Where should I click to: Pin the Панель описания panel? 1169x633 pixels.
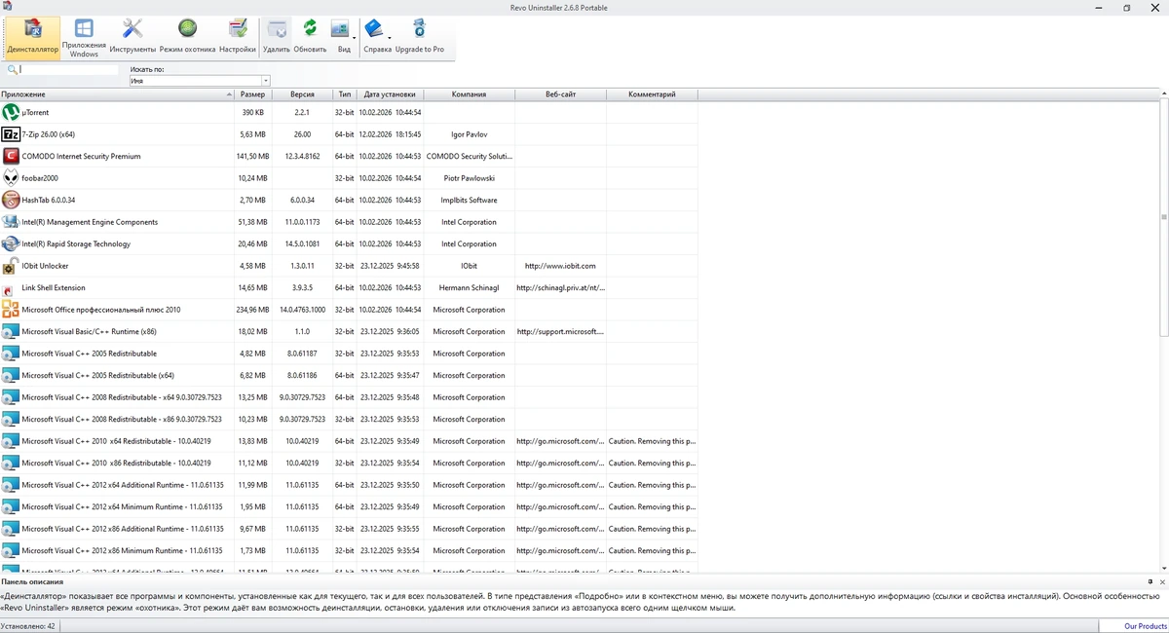coord(1150,581)
